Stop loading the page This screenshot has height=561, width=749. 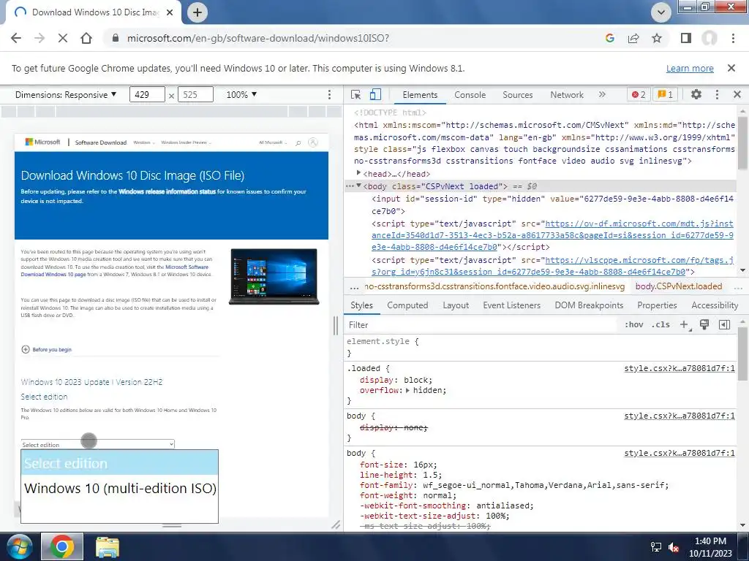tap(63, 38)
